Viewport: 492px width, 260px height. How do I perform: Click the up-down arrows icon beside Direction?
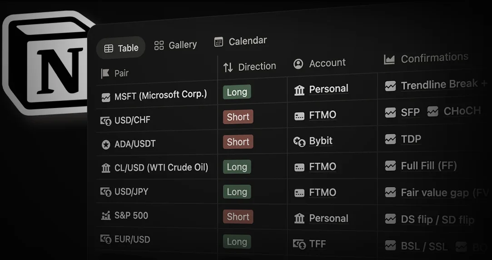[x=228, y=67]
